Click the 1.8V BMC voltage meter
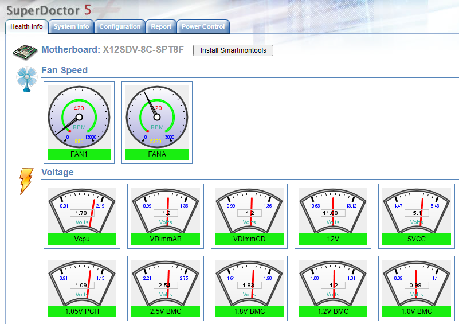Image resolution: width=459 pixels, height=324 pixels. click(x=249, y=283)
